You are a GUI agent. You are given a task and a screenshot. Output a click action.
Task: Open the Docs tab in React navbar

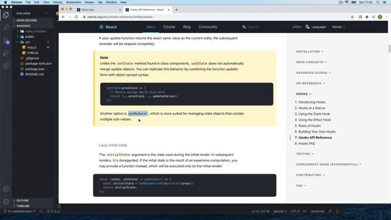pyautogui.click(x=151, y=27)
